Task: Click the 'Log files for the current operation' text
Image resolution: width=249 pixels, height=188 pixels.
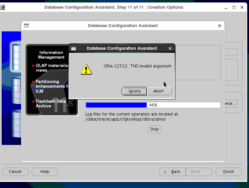Action: pyautogui.click(x=132, y=114)
